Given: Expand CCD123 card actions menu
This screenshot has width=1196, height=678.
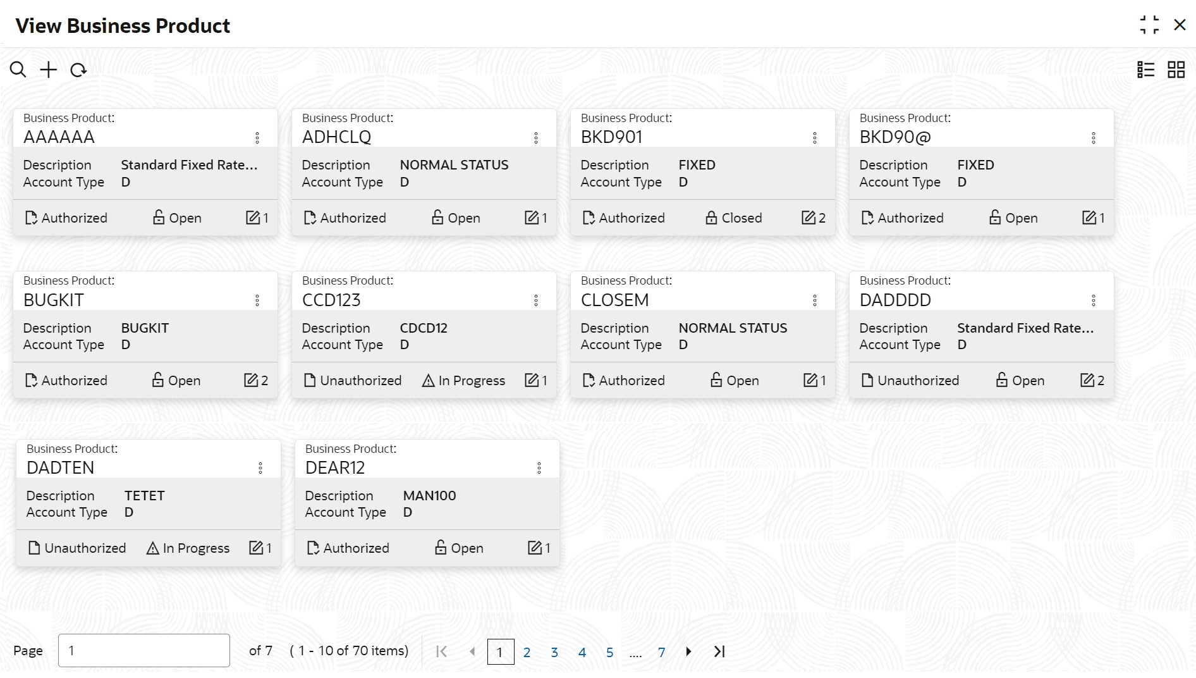Looking at the screenshot, I should (x=536, y=300).
